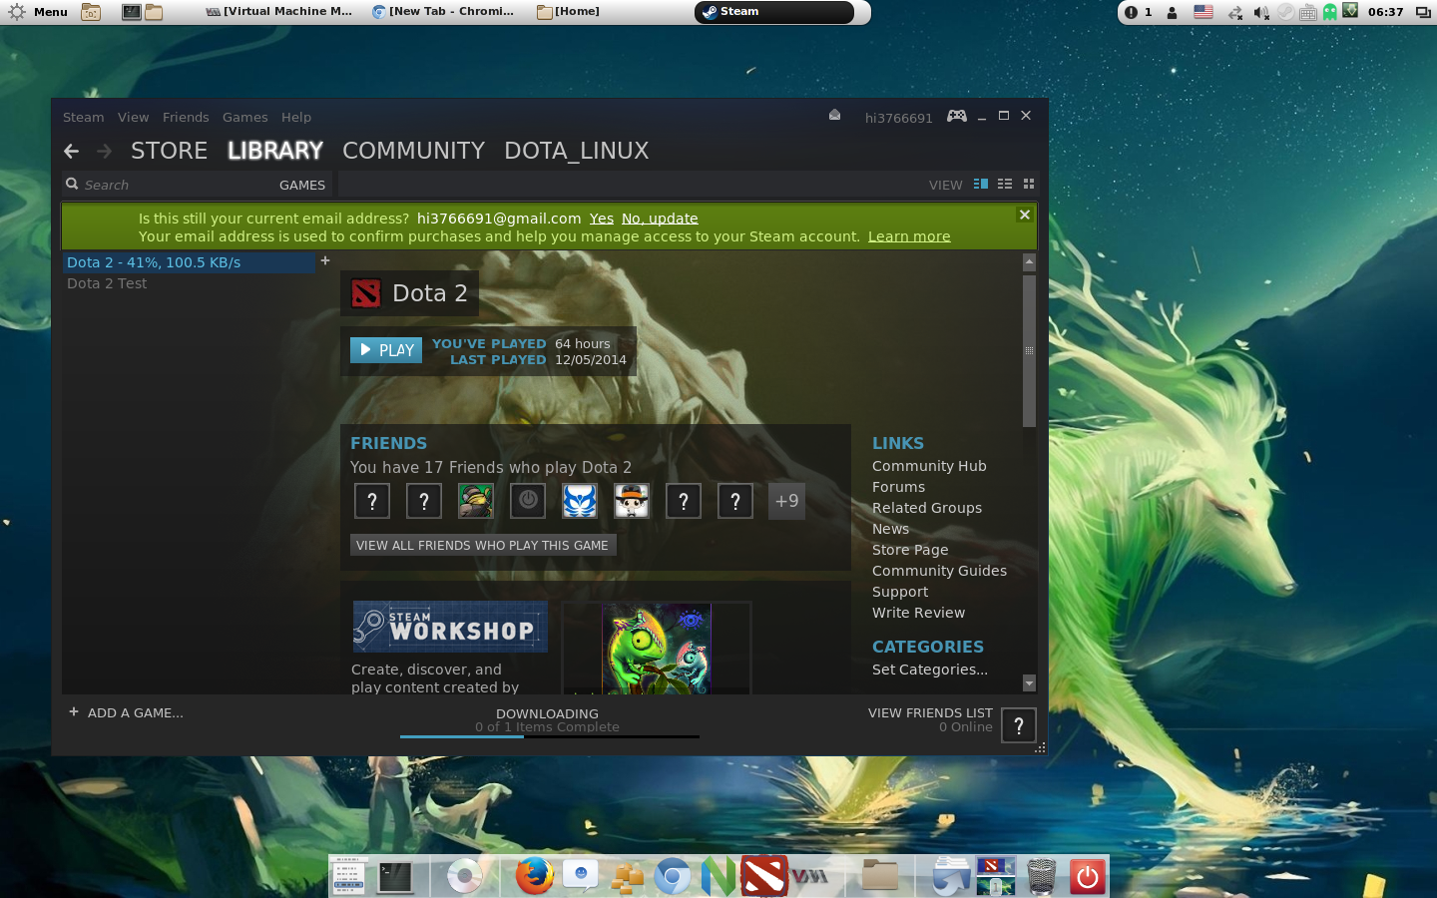Open the notifications inbox icon beside username
This screenshot has width=1437, height=898.
[834, 116]
